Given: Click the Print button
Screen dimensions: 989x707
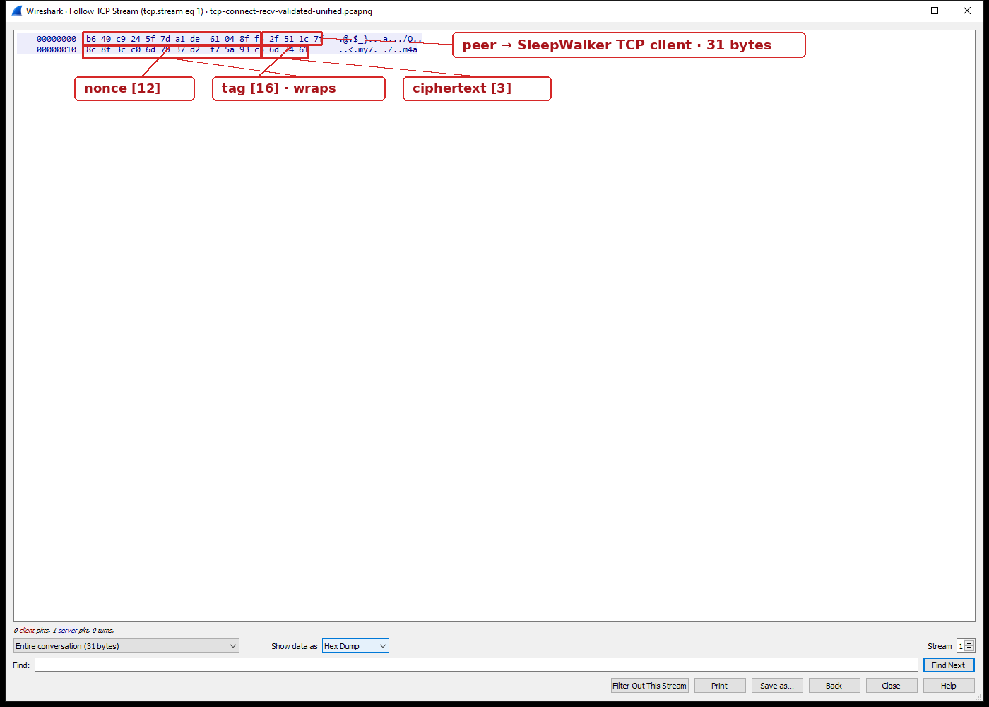Looking at the screenshot, I should [720, 685].
